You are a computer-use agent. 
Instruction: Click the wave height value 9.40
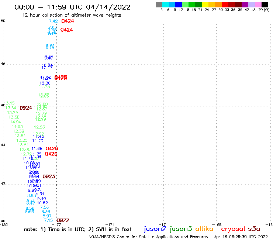[41, 199]
